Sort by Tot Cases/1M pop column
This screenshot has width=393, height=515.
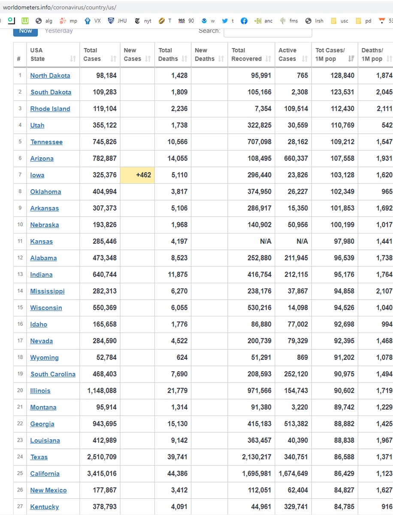point(335,55)
